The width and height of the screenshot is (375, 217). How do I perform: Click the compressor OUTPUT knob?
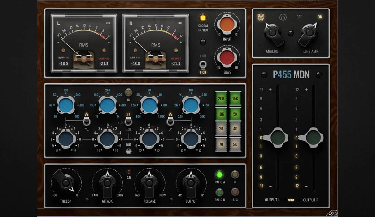pyautogui.click(x=191, y=183)
